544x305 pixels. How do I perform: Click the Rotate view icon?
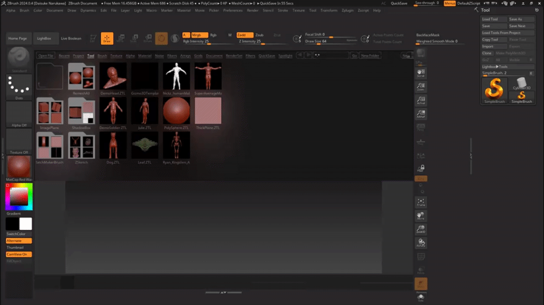click(421, 243)
